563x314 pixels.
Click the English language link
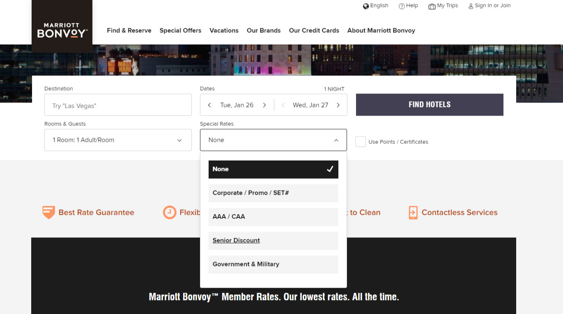pyautogui.click(x=379, y=6)
